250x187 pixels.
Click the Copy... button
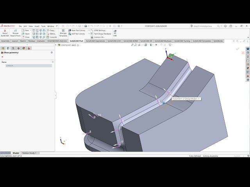click(51, 30)
